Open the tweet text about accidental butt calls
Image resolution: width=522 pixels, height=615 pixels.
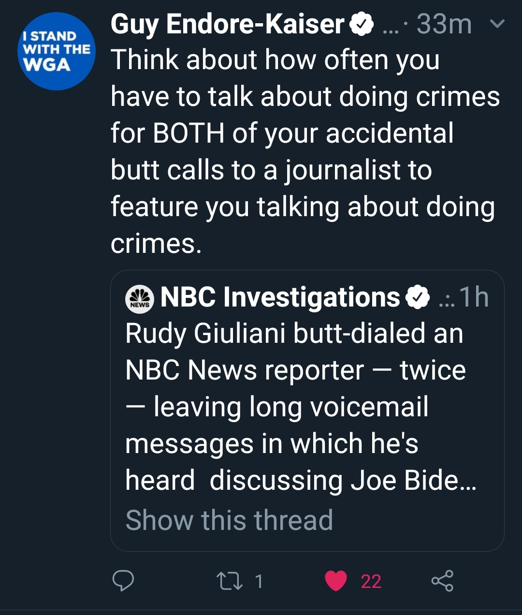pos(304,151)
